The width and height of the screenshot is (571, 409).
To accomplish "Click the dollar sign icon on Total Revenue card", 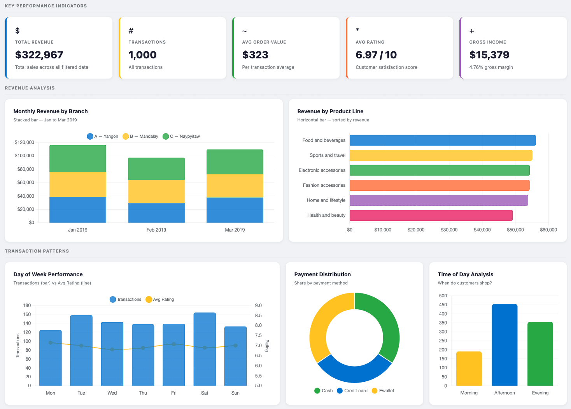I will (x=17, y=30).
